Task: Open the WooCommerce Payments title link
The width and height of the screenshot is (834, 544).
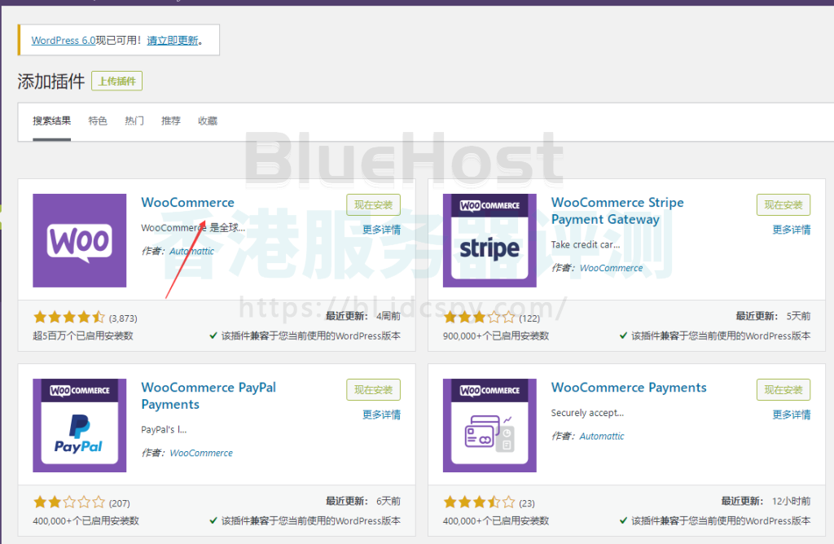Action: coord(629,388)
